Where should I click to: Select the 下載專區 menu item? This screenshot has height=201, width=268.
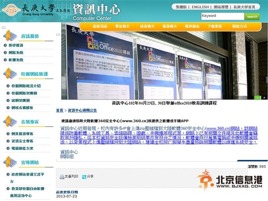pos(215,26)
